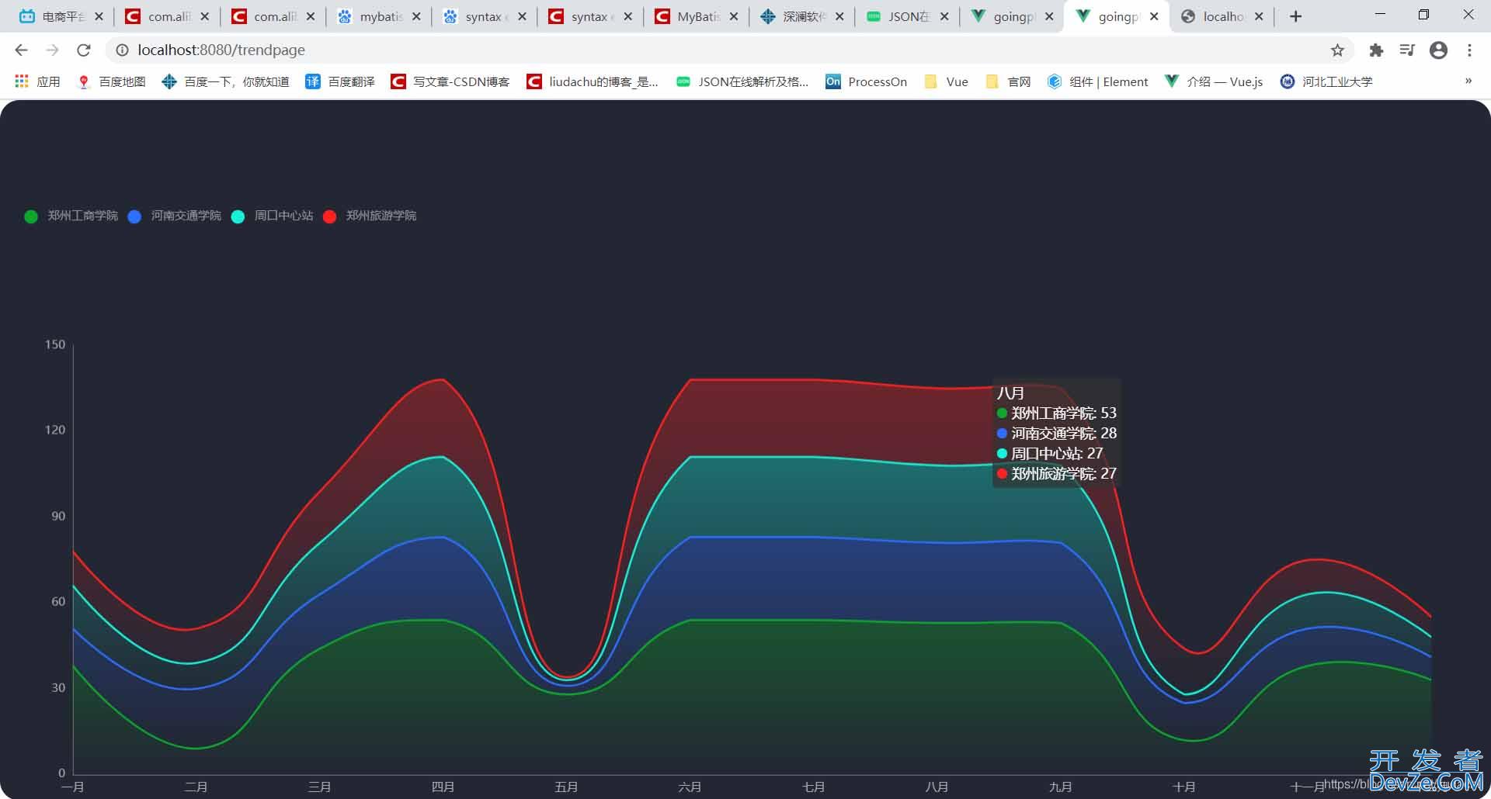Bookmark this page with the star icon

pos(1337,50)
